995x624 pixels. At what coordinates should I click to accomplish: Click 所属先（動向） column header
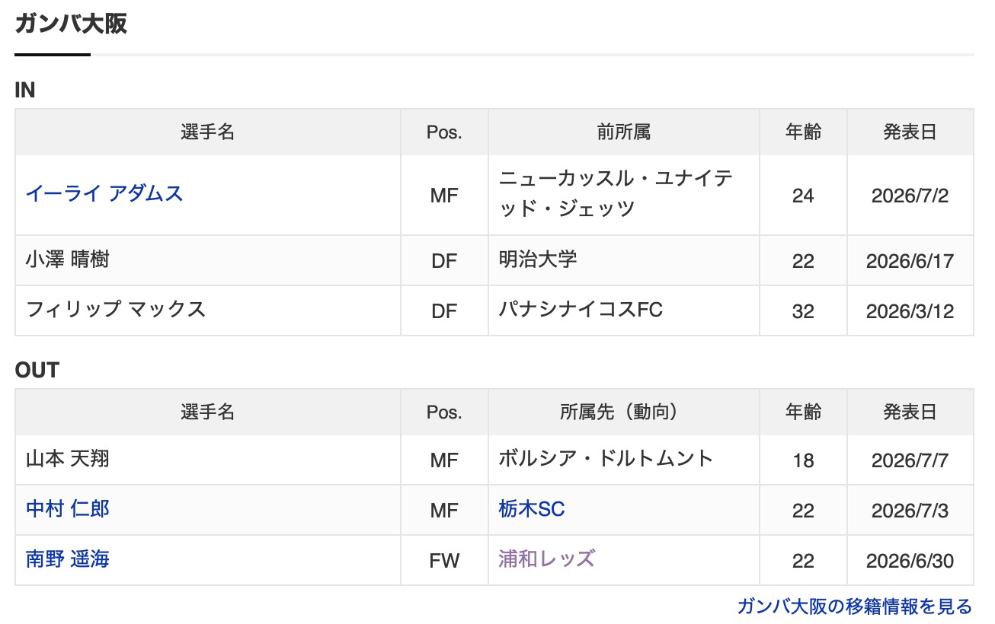624,412
